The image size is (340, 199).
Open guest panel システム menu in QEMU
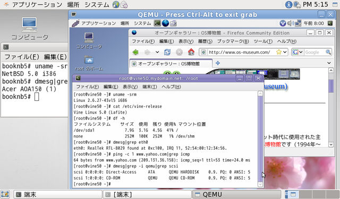click(x=142, y=23)
